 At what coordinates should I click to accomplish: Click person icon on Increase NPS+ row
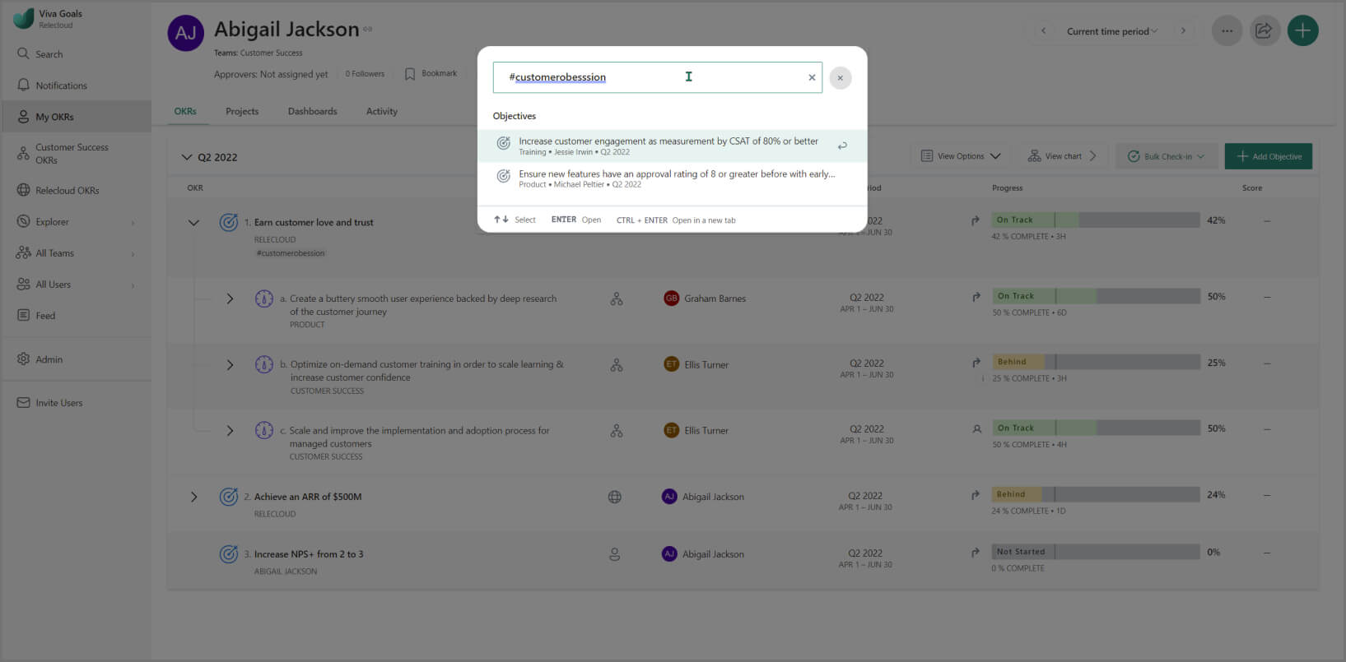click(614, 554)
